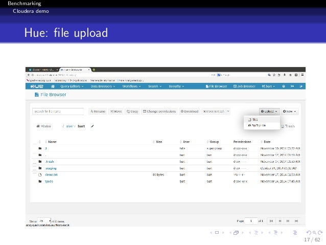
Task: Open the Trash link
Action: pyautogui.click(x=288, y=126)
